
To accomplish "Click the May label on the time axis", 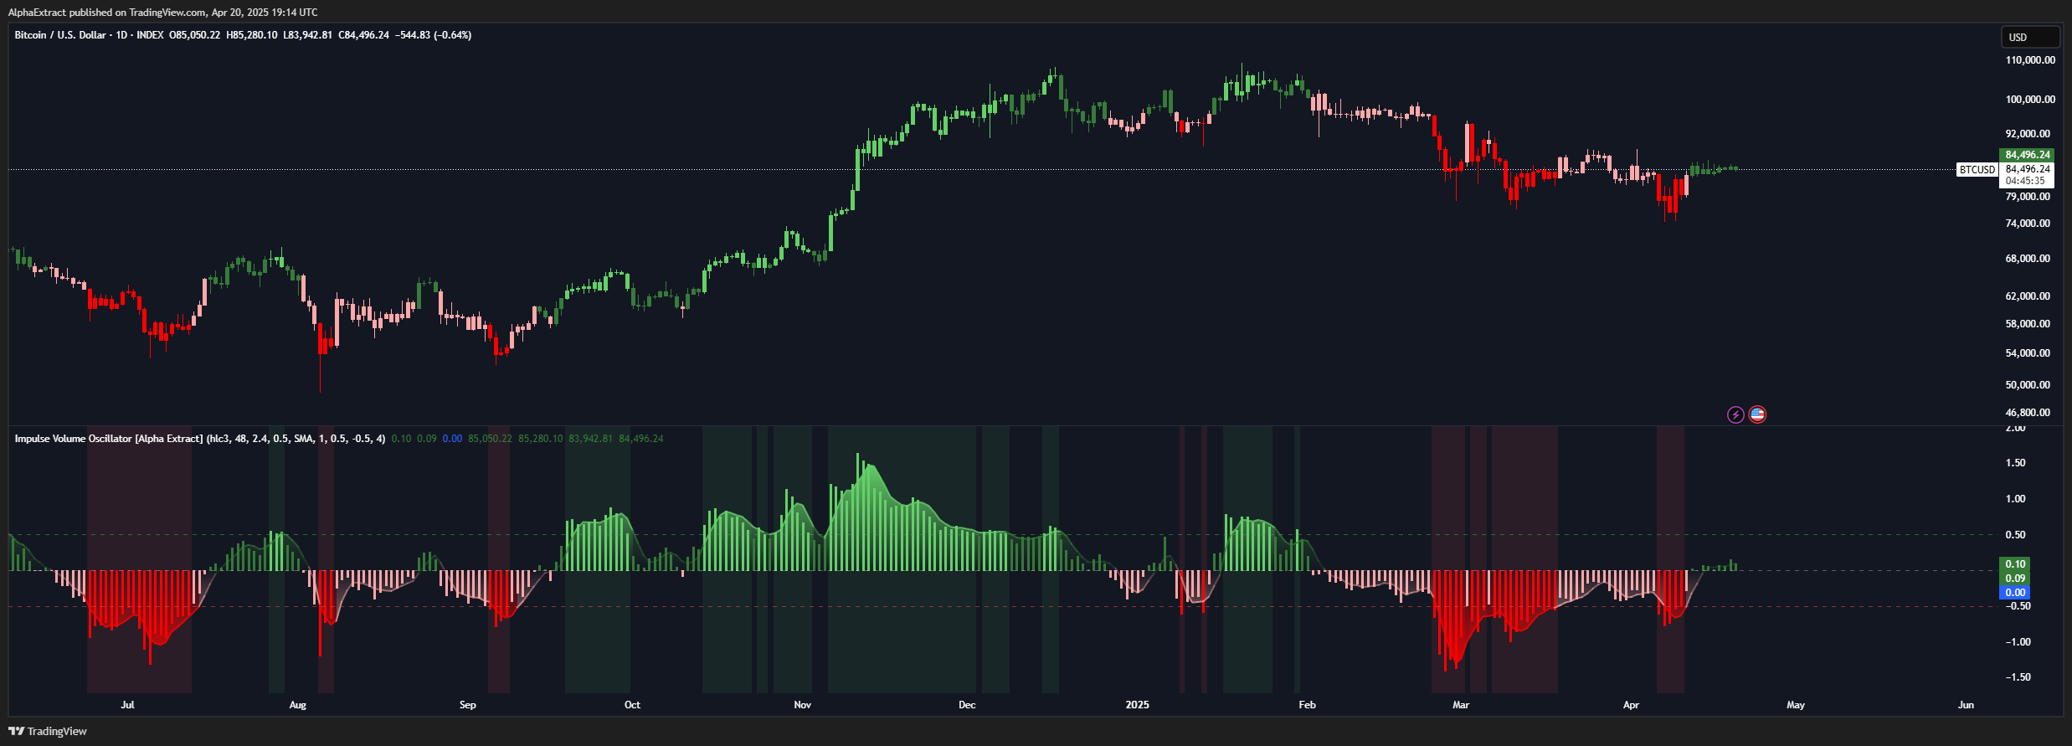I will click(1796, 705).
